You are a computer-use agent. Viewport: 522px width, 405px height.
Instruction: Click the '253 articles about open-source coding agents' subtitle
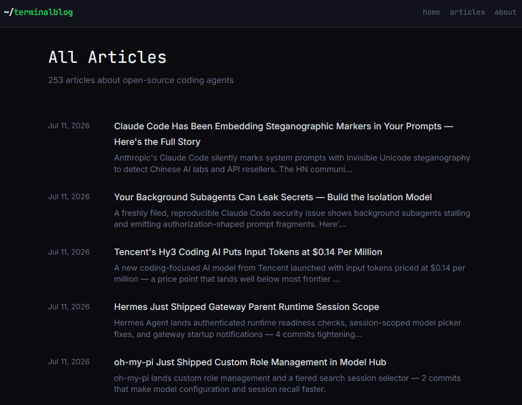pos(141,80)
